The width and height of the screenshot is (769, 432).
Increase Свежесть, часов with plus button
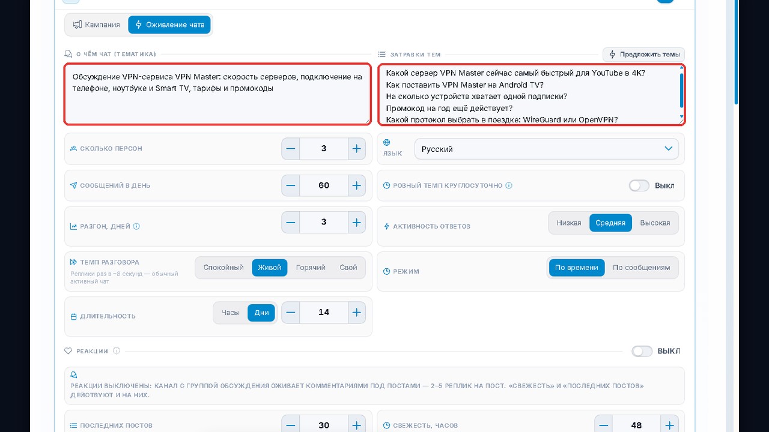pyautogui.click(x=669, y=425)
